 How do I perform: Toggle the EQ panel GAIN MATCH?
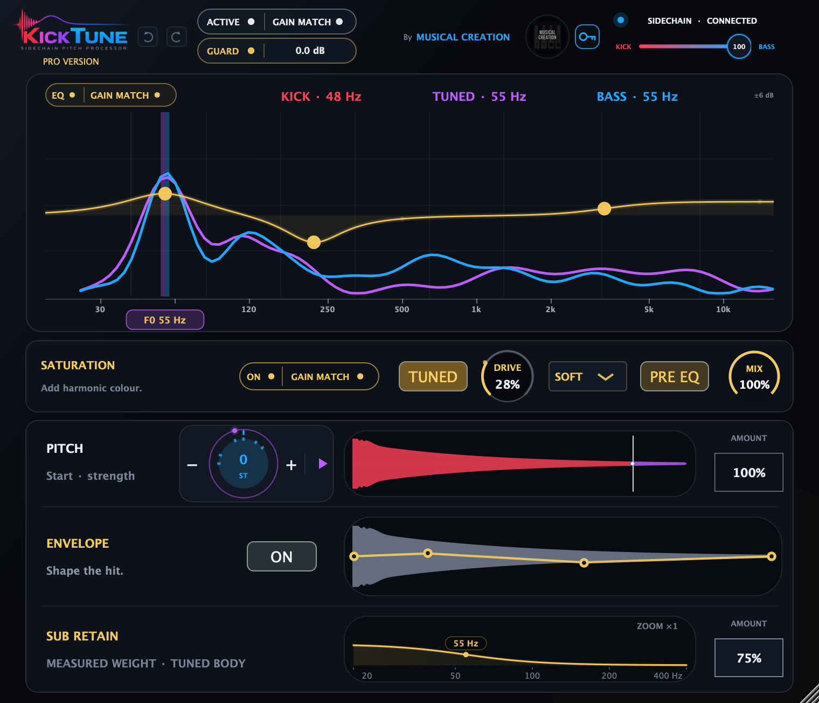tap(125, 95)
